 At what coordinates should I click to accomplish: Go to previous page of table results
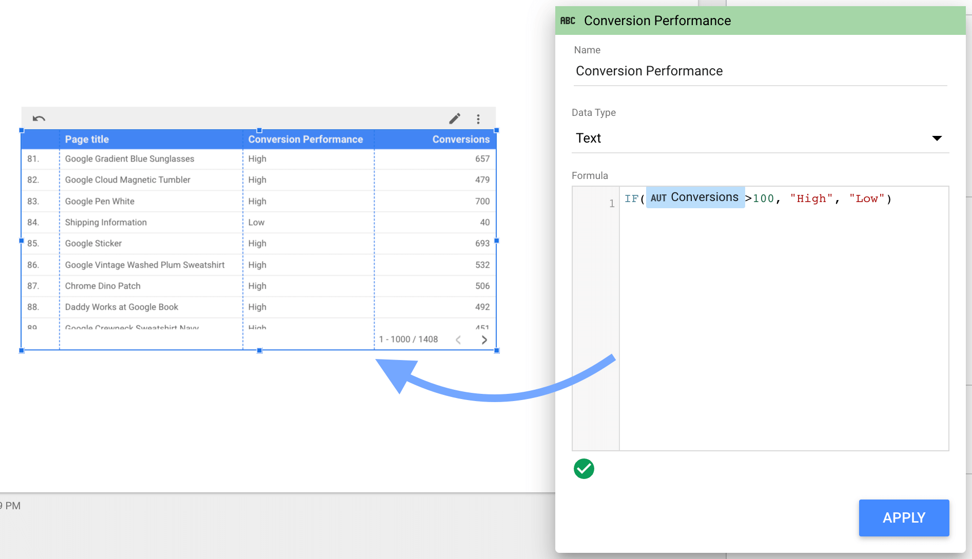(x=458, y=340)
